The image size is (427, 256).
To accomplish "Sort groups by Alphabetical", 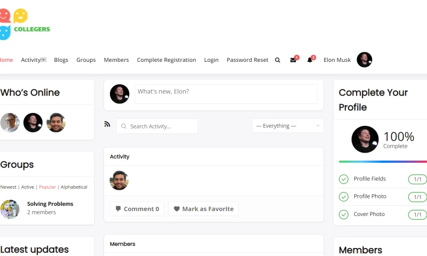I will pos(74,187).
